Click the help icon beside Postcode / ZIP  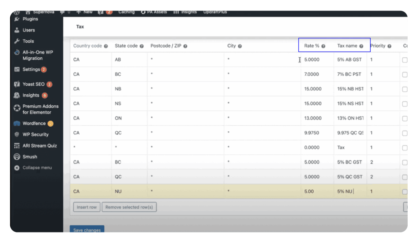[x=185, y=46]
